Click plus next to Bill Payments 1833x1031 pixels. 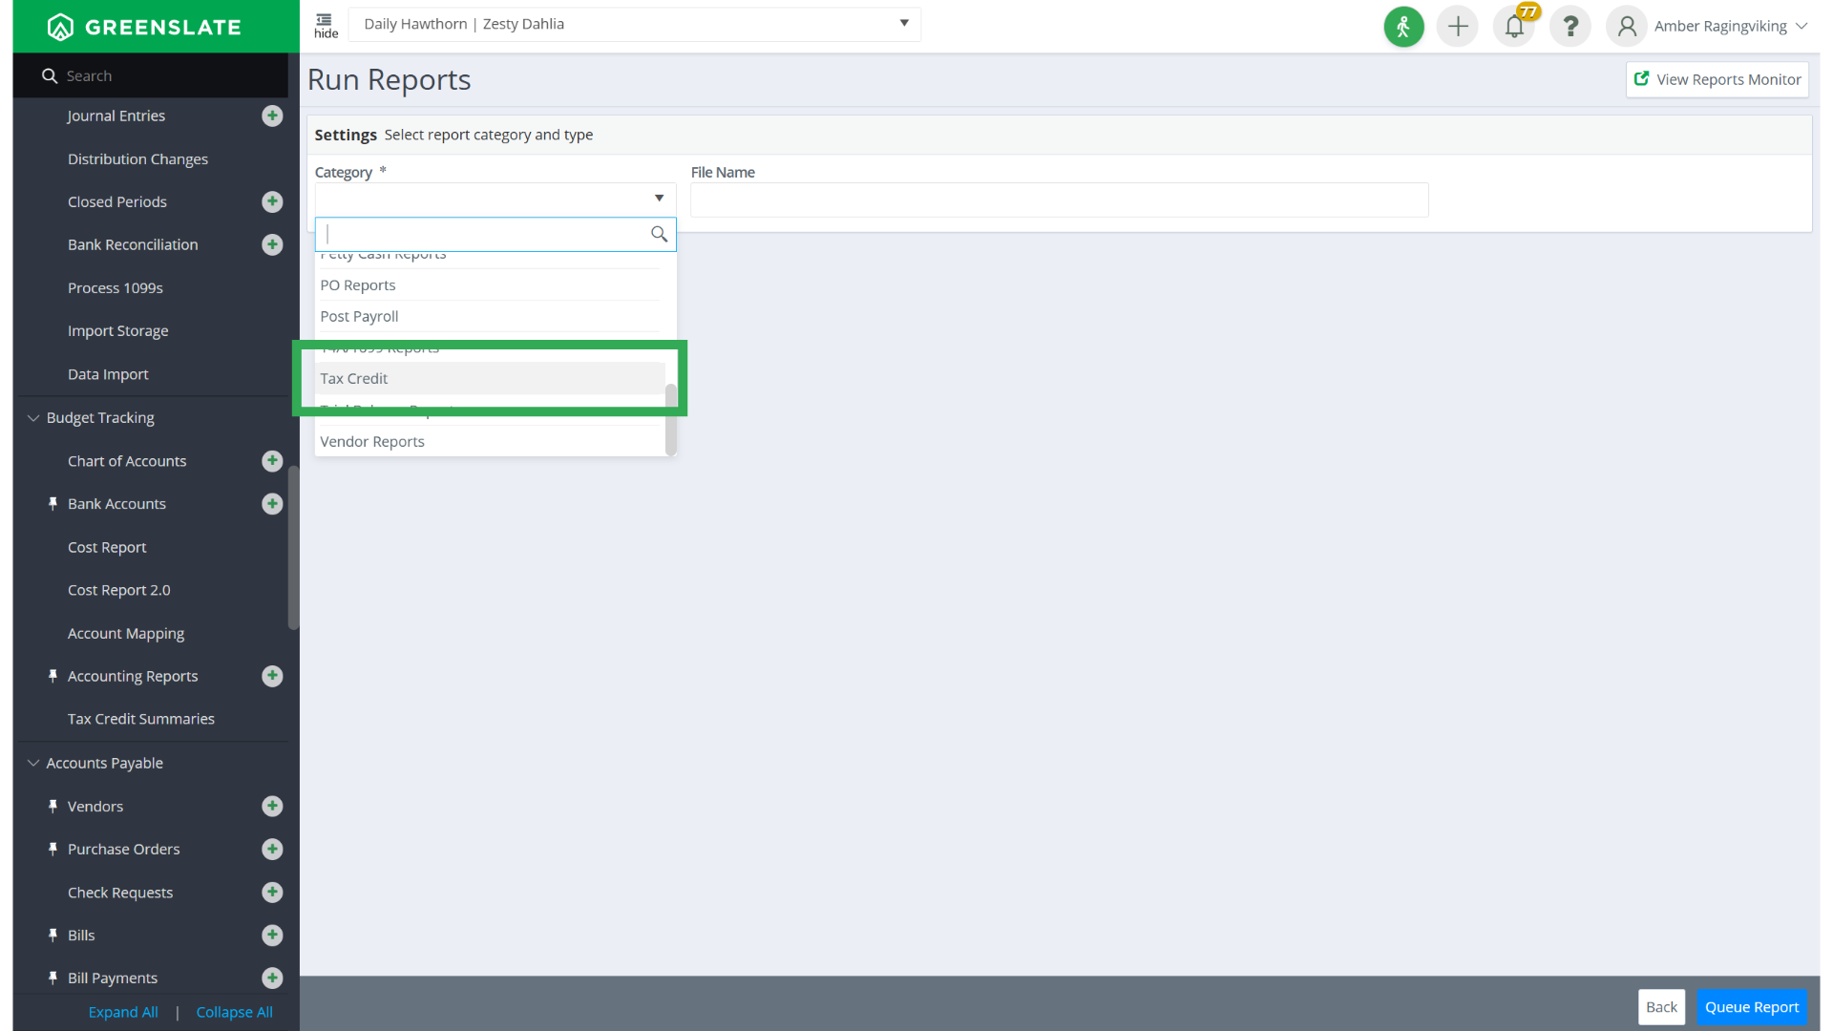pos(272,978)
